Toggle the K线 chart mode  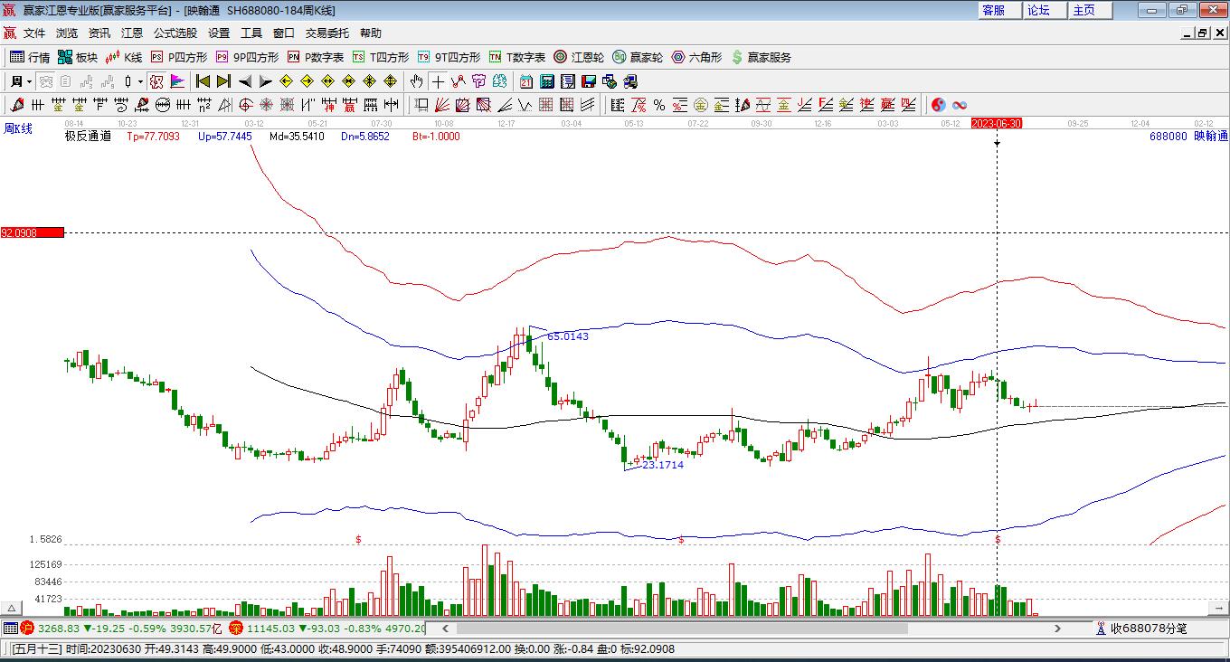125,57
